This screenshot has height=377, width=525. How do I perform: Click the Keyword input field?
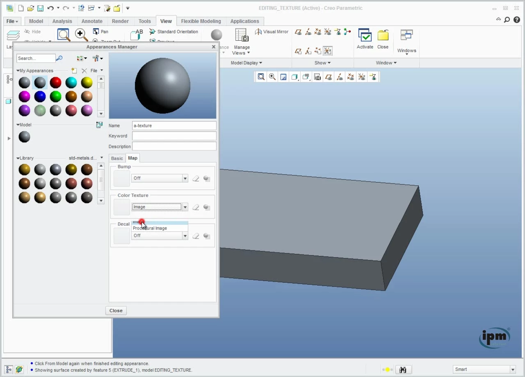(174, 136)
